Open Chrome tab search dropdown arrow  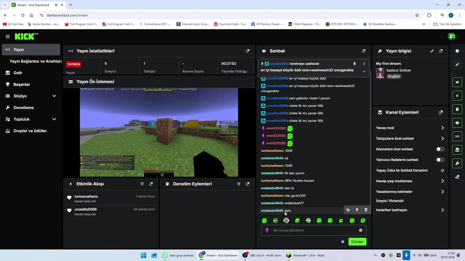5,5
